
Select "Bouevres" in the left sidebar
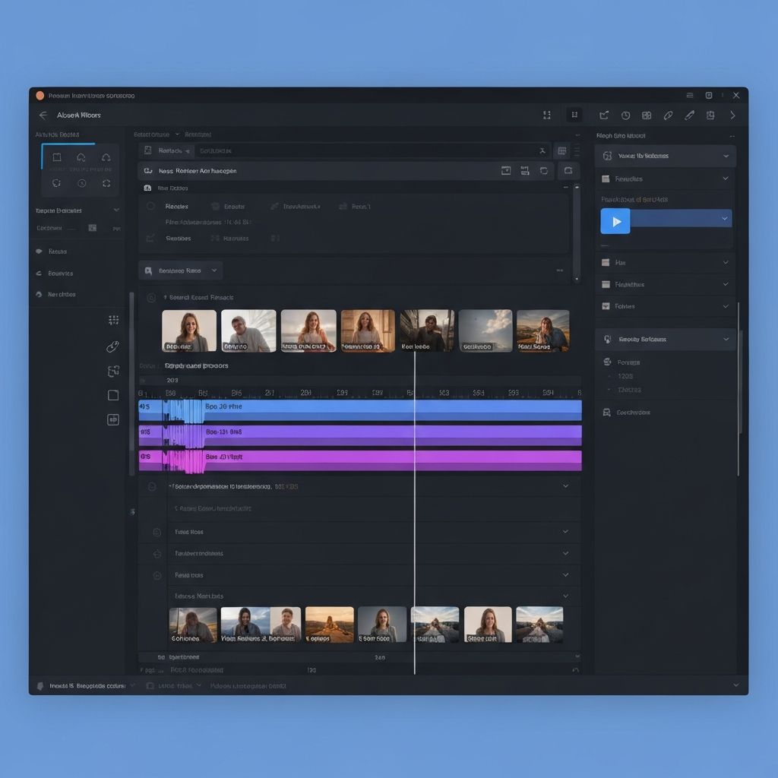(x=60, y=273)
